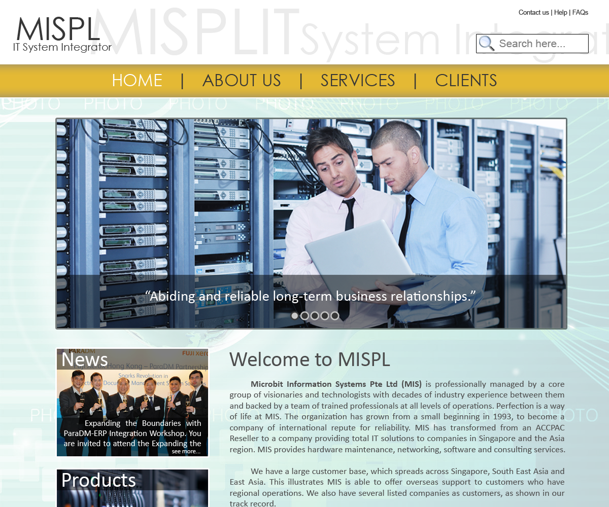Select the fifth slideshow dot indicator

335,315
